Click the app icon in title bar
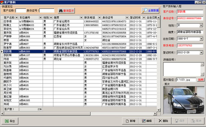Image resolution: width=206 pixels, height=127 pixels. tap(2, 2)
